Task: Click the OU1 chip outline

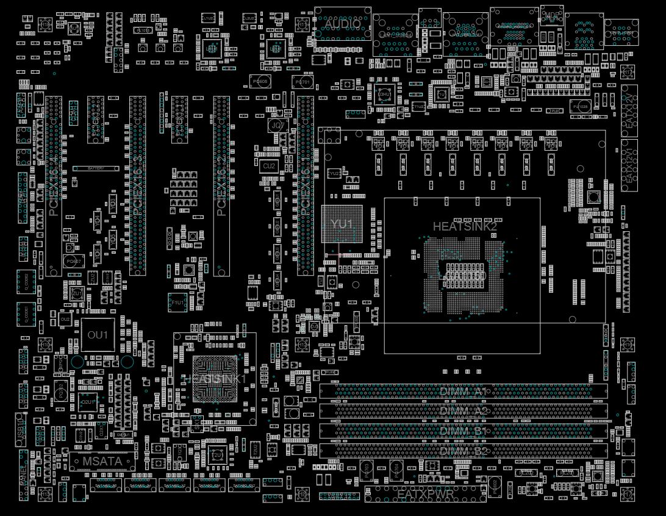Action: click(x=98, y=335)
